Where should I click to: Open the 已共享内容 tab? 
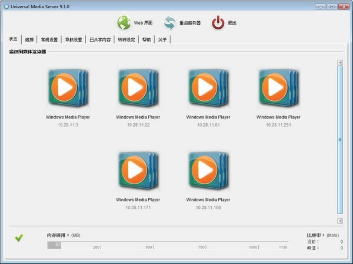[100, 40]
